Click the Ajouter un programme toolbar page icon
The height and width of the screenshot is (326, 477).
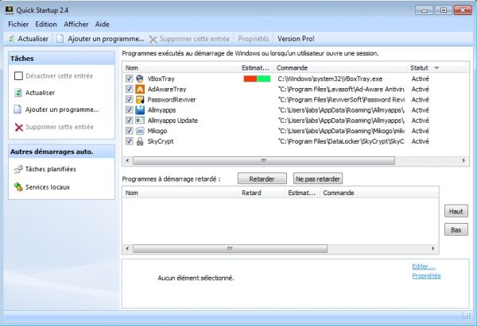pyautogui.click(x=60, y=39)
